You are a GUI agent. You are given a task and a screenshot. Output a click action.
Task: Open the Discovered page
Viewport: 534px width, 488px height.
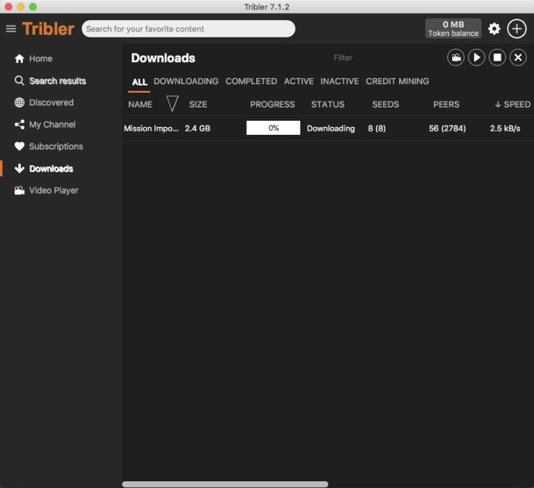tap(51, 103)
